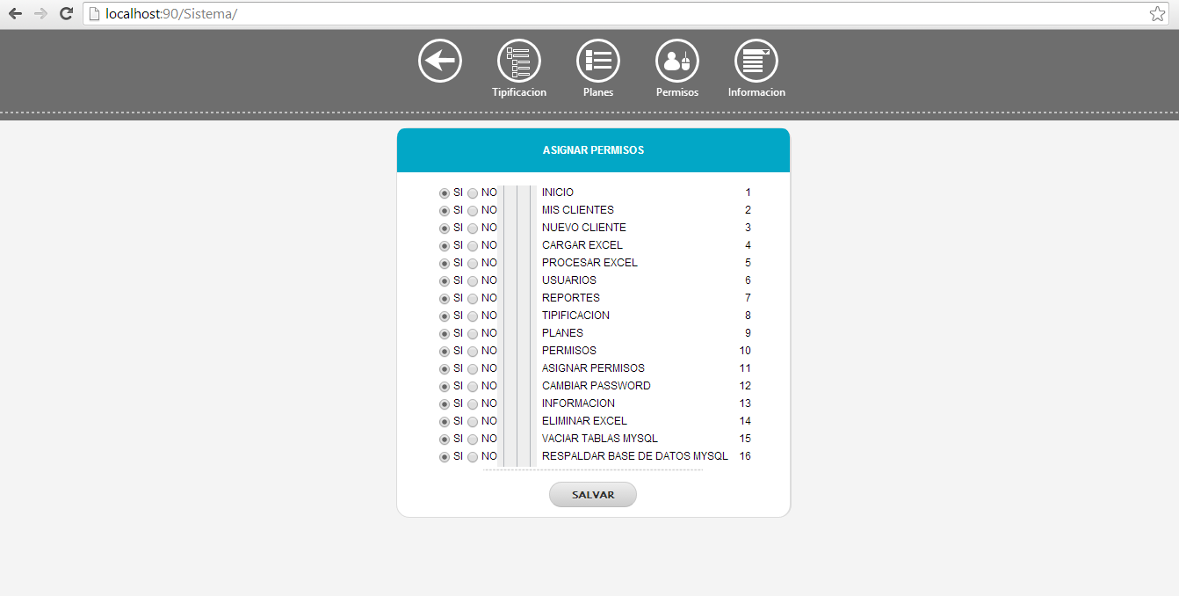
Task: Select SI for CAMBIAR PASSWORD permission
Action: point(445,387)
